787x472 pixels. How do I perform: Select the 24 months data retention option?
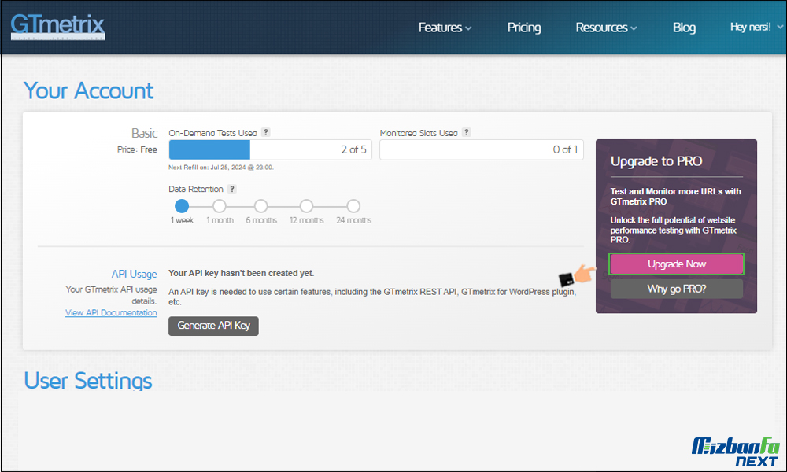point(353,206)
